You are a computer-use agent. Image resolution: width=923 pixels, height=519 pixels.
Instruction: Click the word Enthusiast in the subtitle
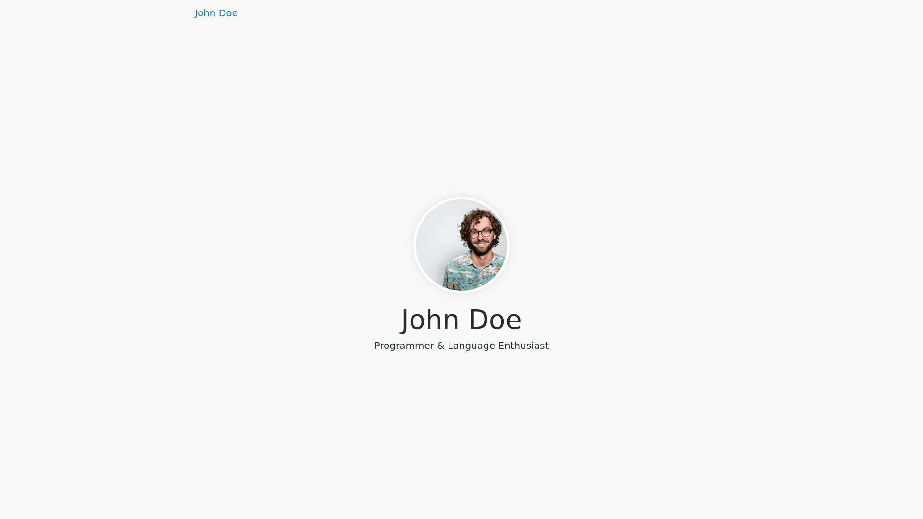click(524, 346)
